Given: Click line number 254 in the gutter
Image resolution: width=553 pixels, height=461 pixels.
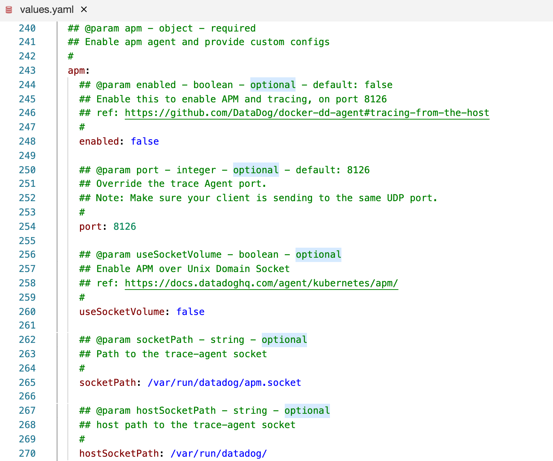Looking at the screenshot, I should pos(27,227).
